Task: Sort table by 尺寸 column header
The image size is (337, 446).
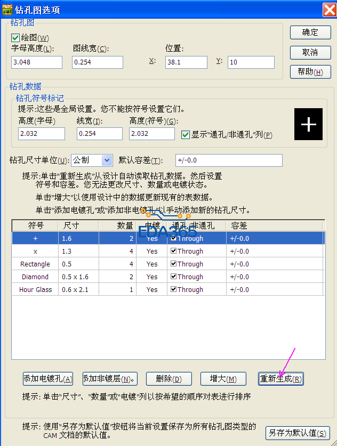Action: click(78, 226)
